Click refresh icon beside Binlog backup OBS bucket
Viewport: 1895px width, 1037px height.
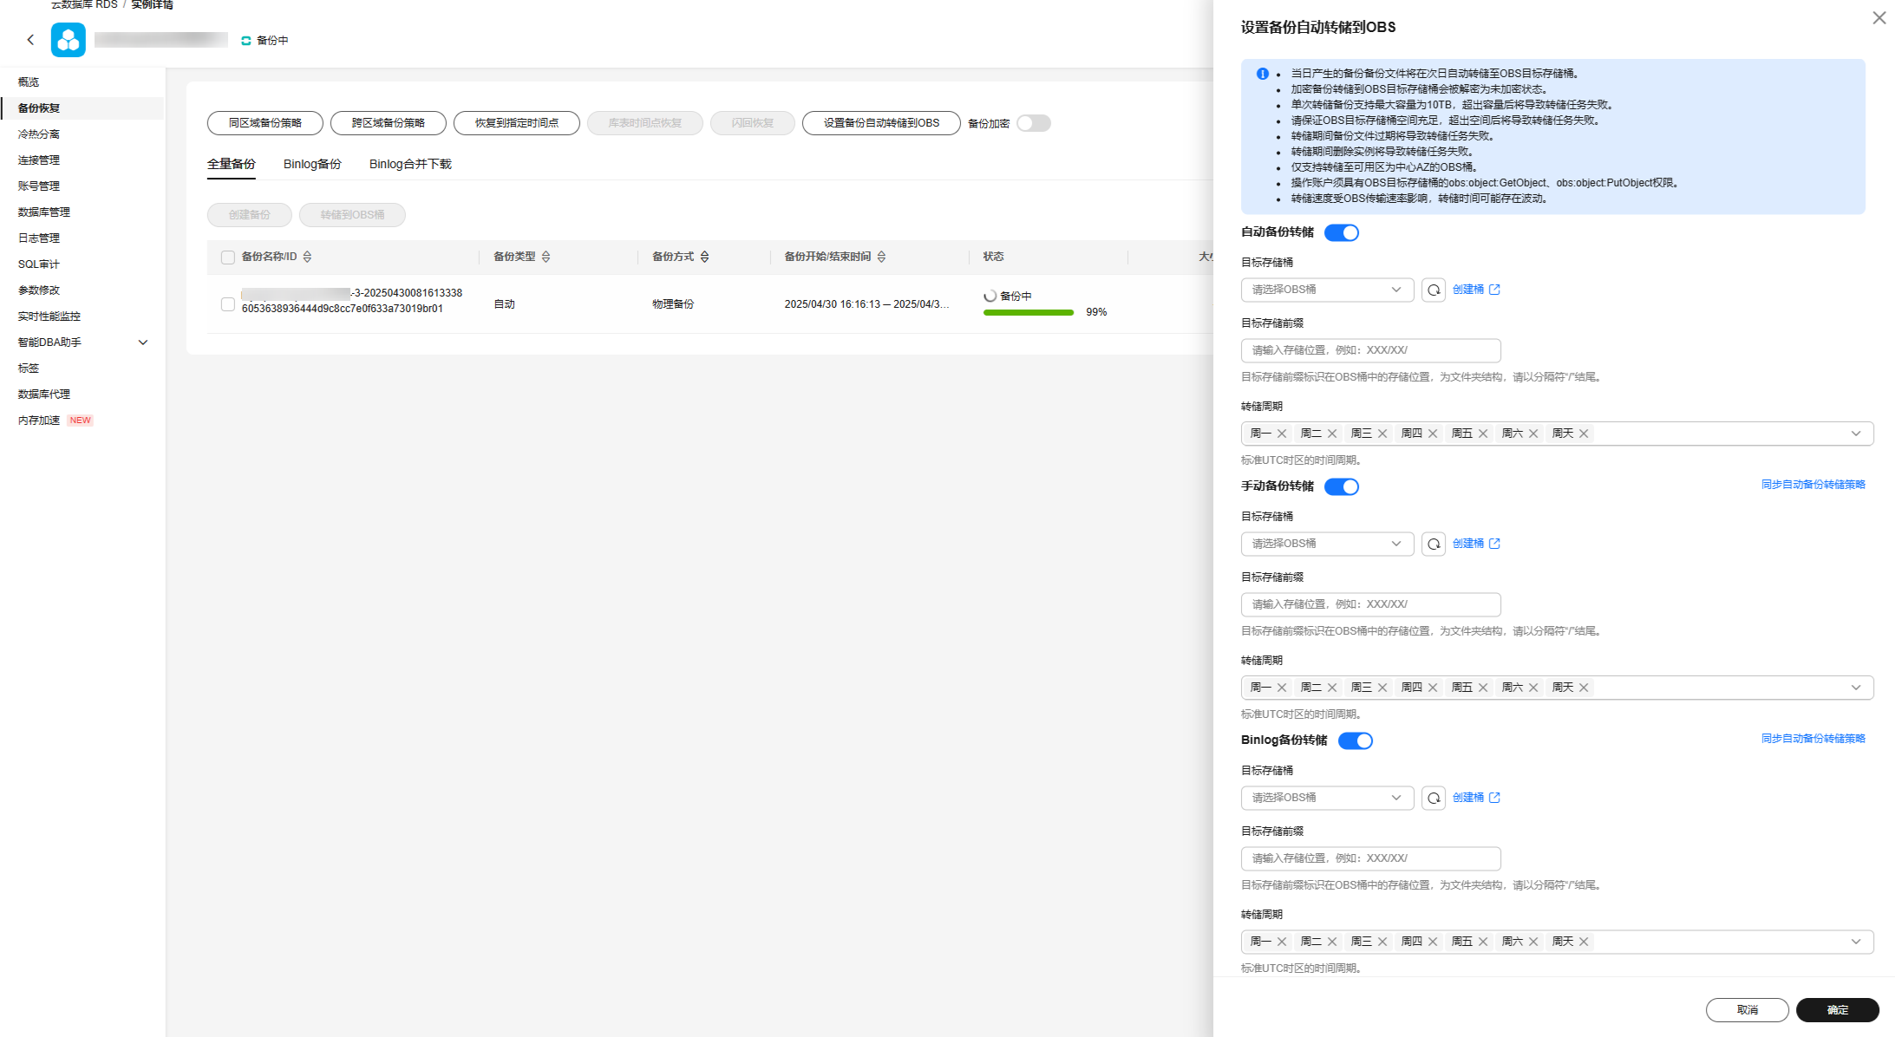tap(1434, 798)
